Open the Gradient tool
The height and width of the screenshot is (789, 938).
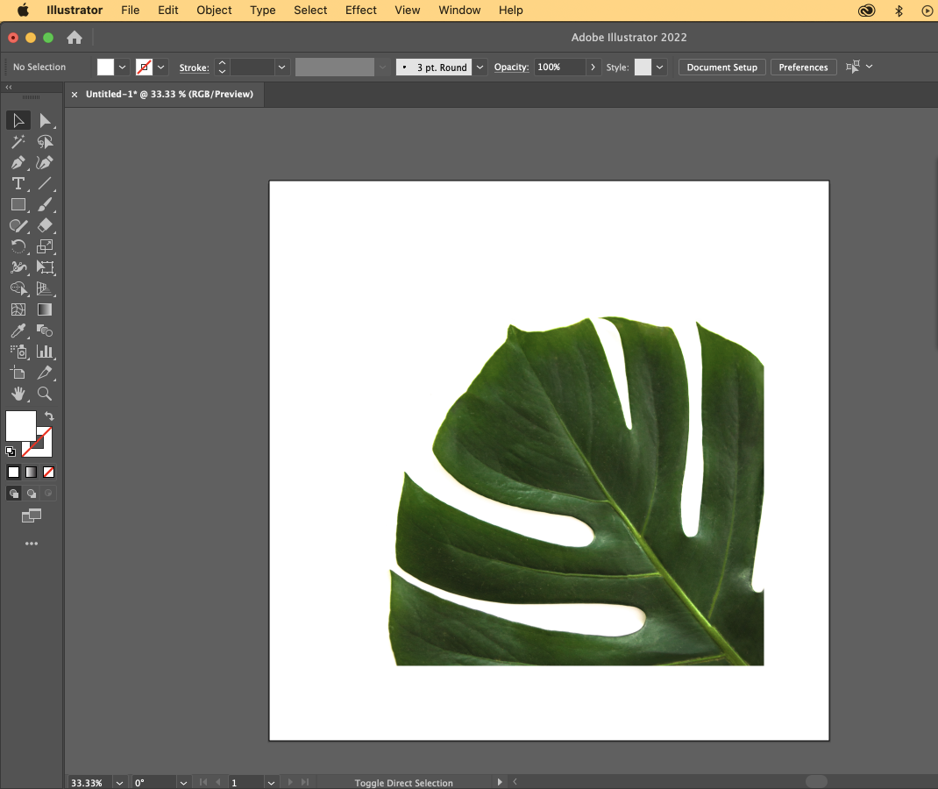tap(45, 309)
